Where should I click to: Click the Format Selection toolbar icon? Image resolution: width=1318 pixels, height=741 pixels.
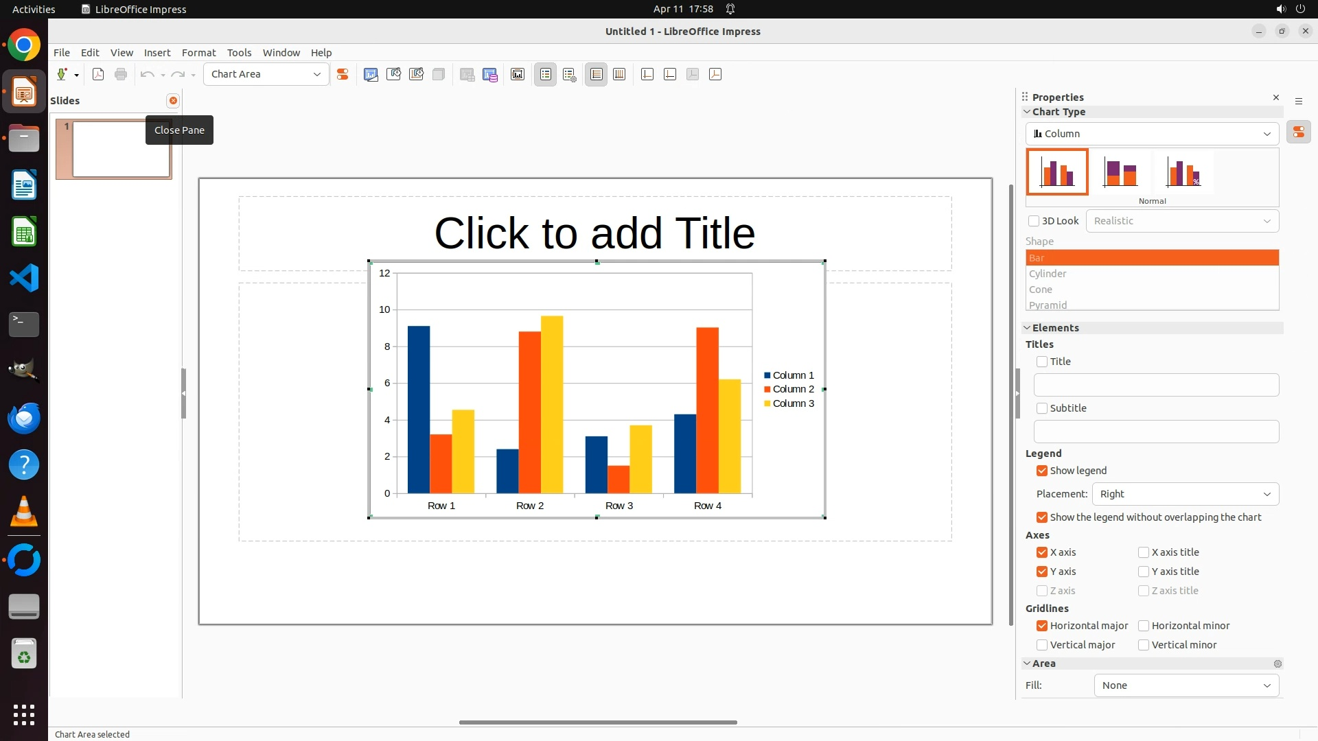343,74
